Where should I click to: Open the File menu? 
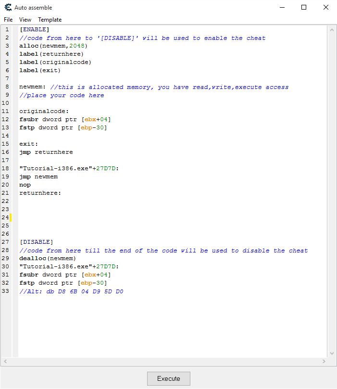click(x=8, y=20)
